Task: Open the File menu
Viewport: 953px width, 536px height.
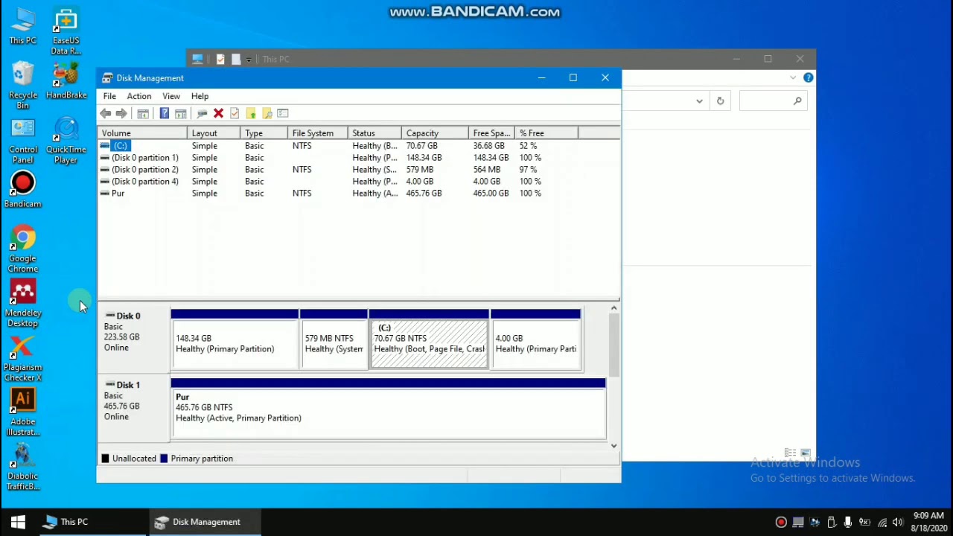Action: tap(109, 96)
